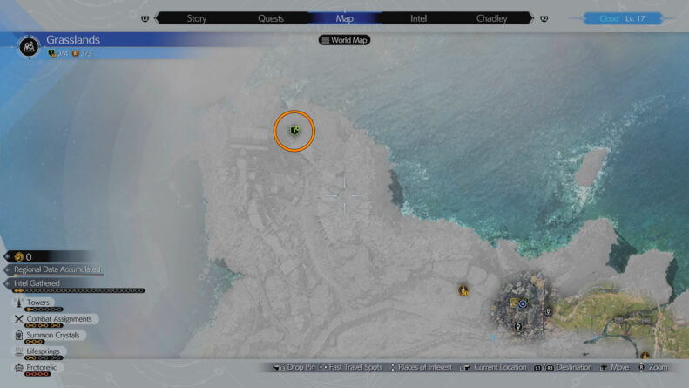Click the green quest counter 0/4 icon
The height and width of the screenshot is (388, 689).
pyautogui.click(x=52, y=53)
